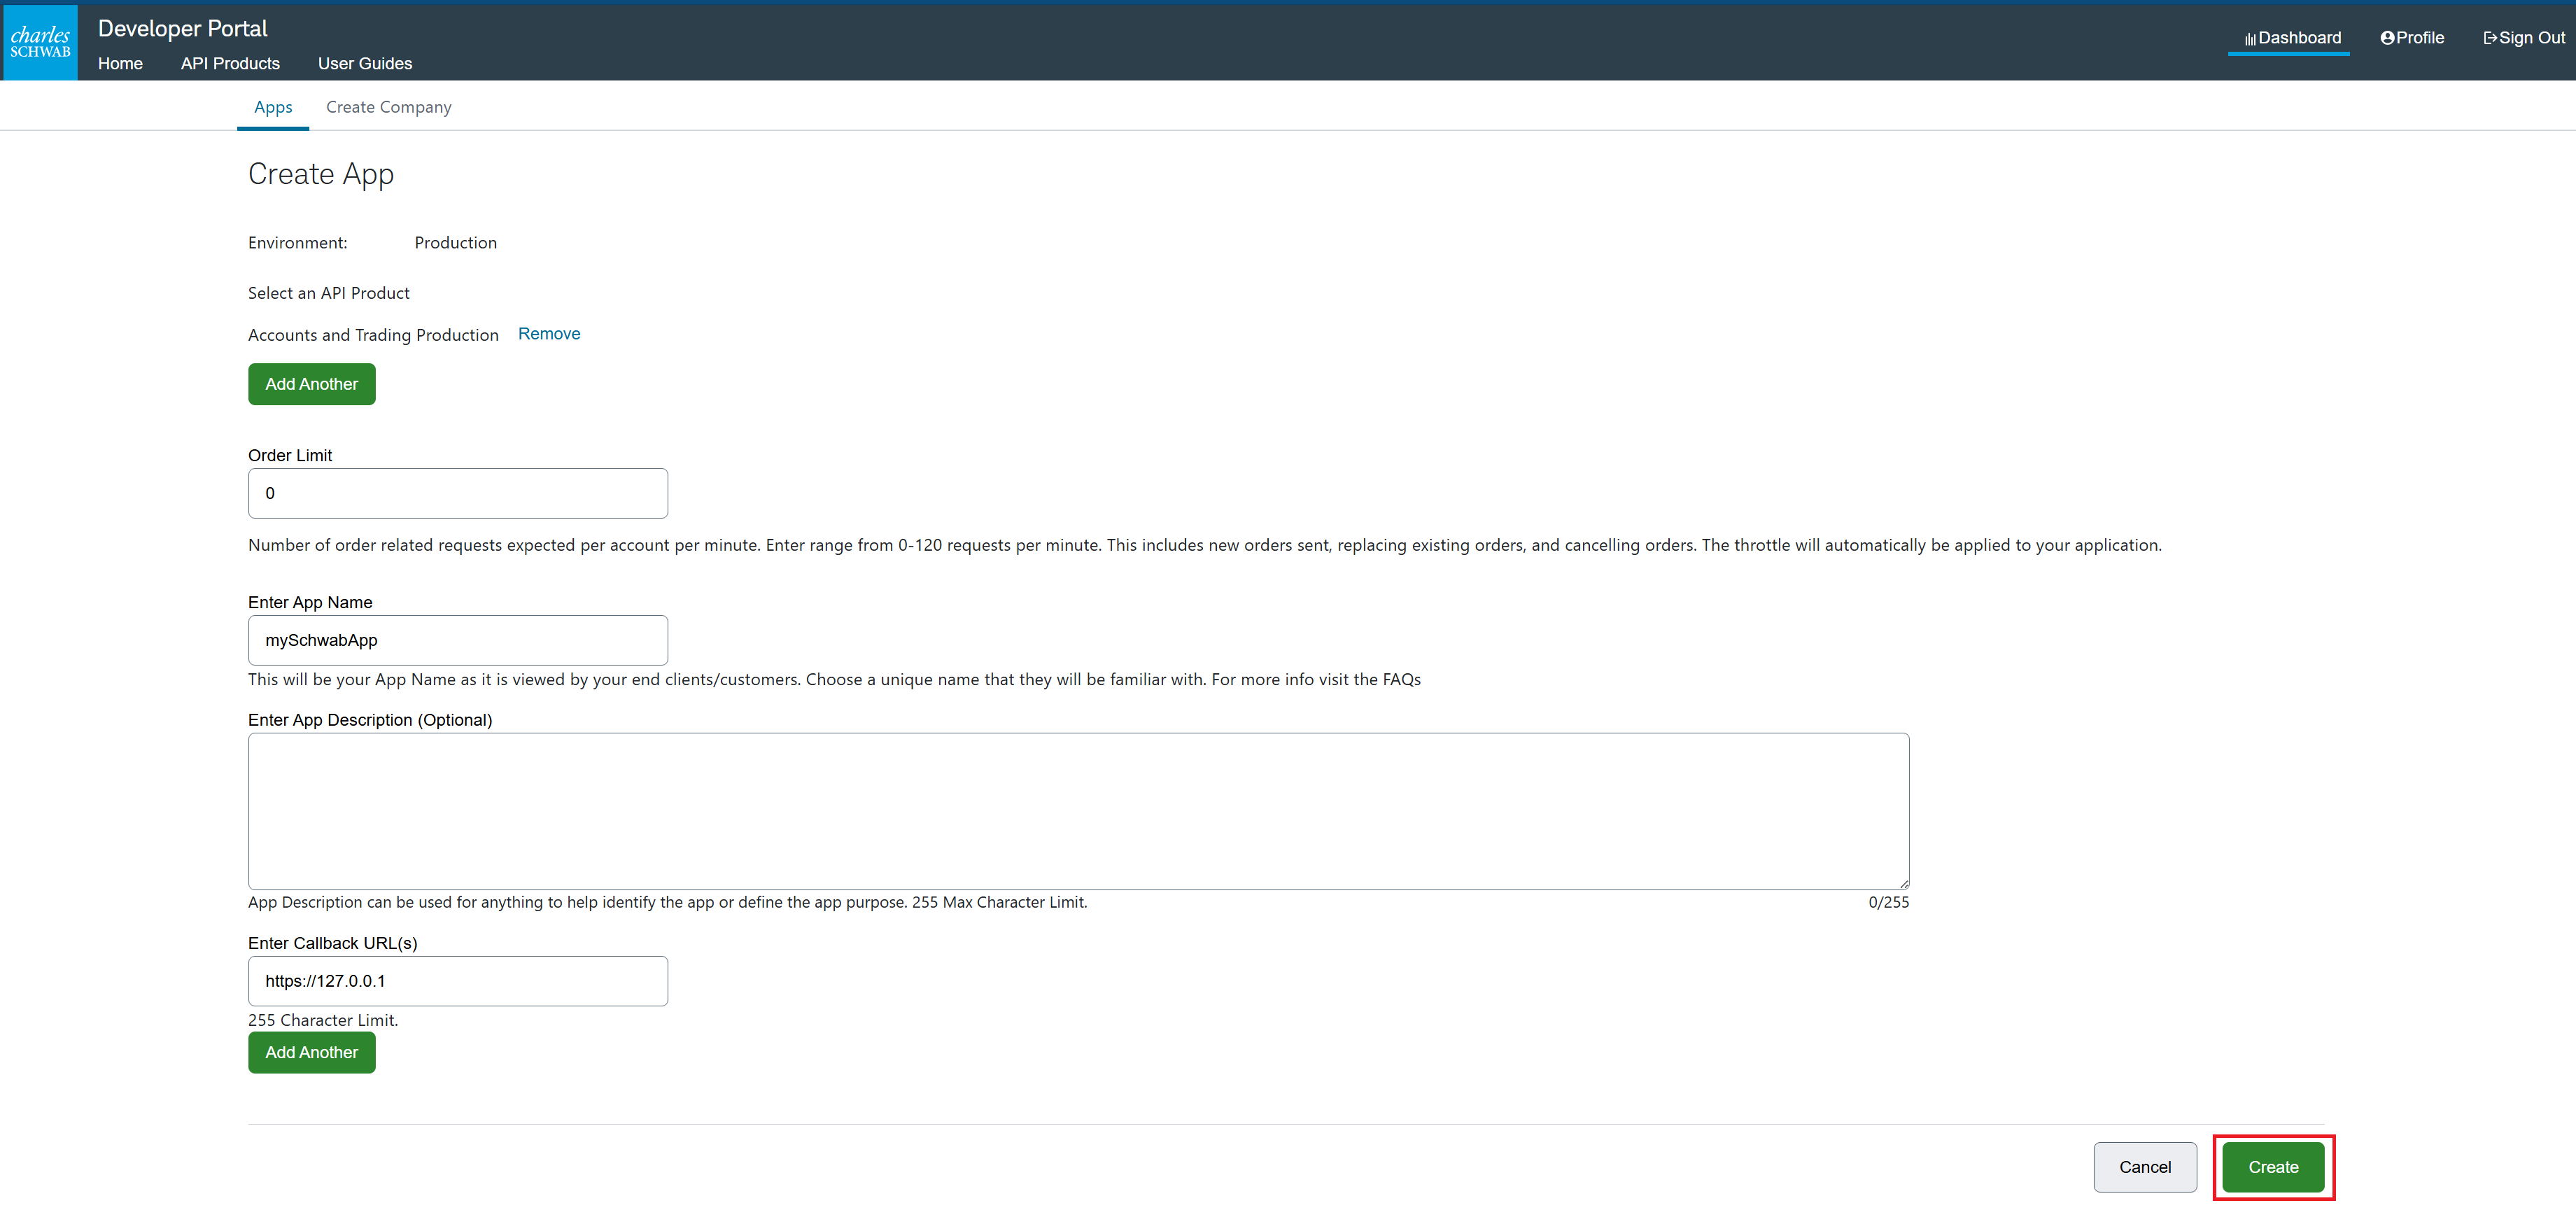Add another API product

[x=312, y=384]
